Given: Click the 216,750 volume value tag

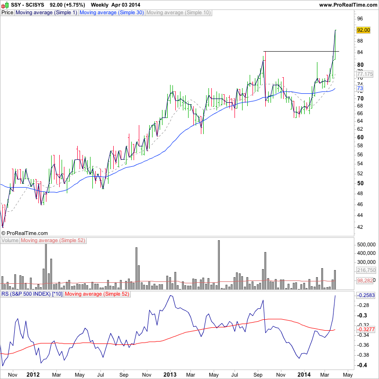Looking at the screenshot, I should point(366,270).
